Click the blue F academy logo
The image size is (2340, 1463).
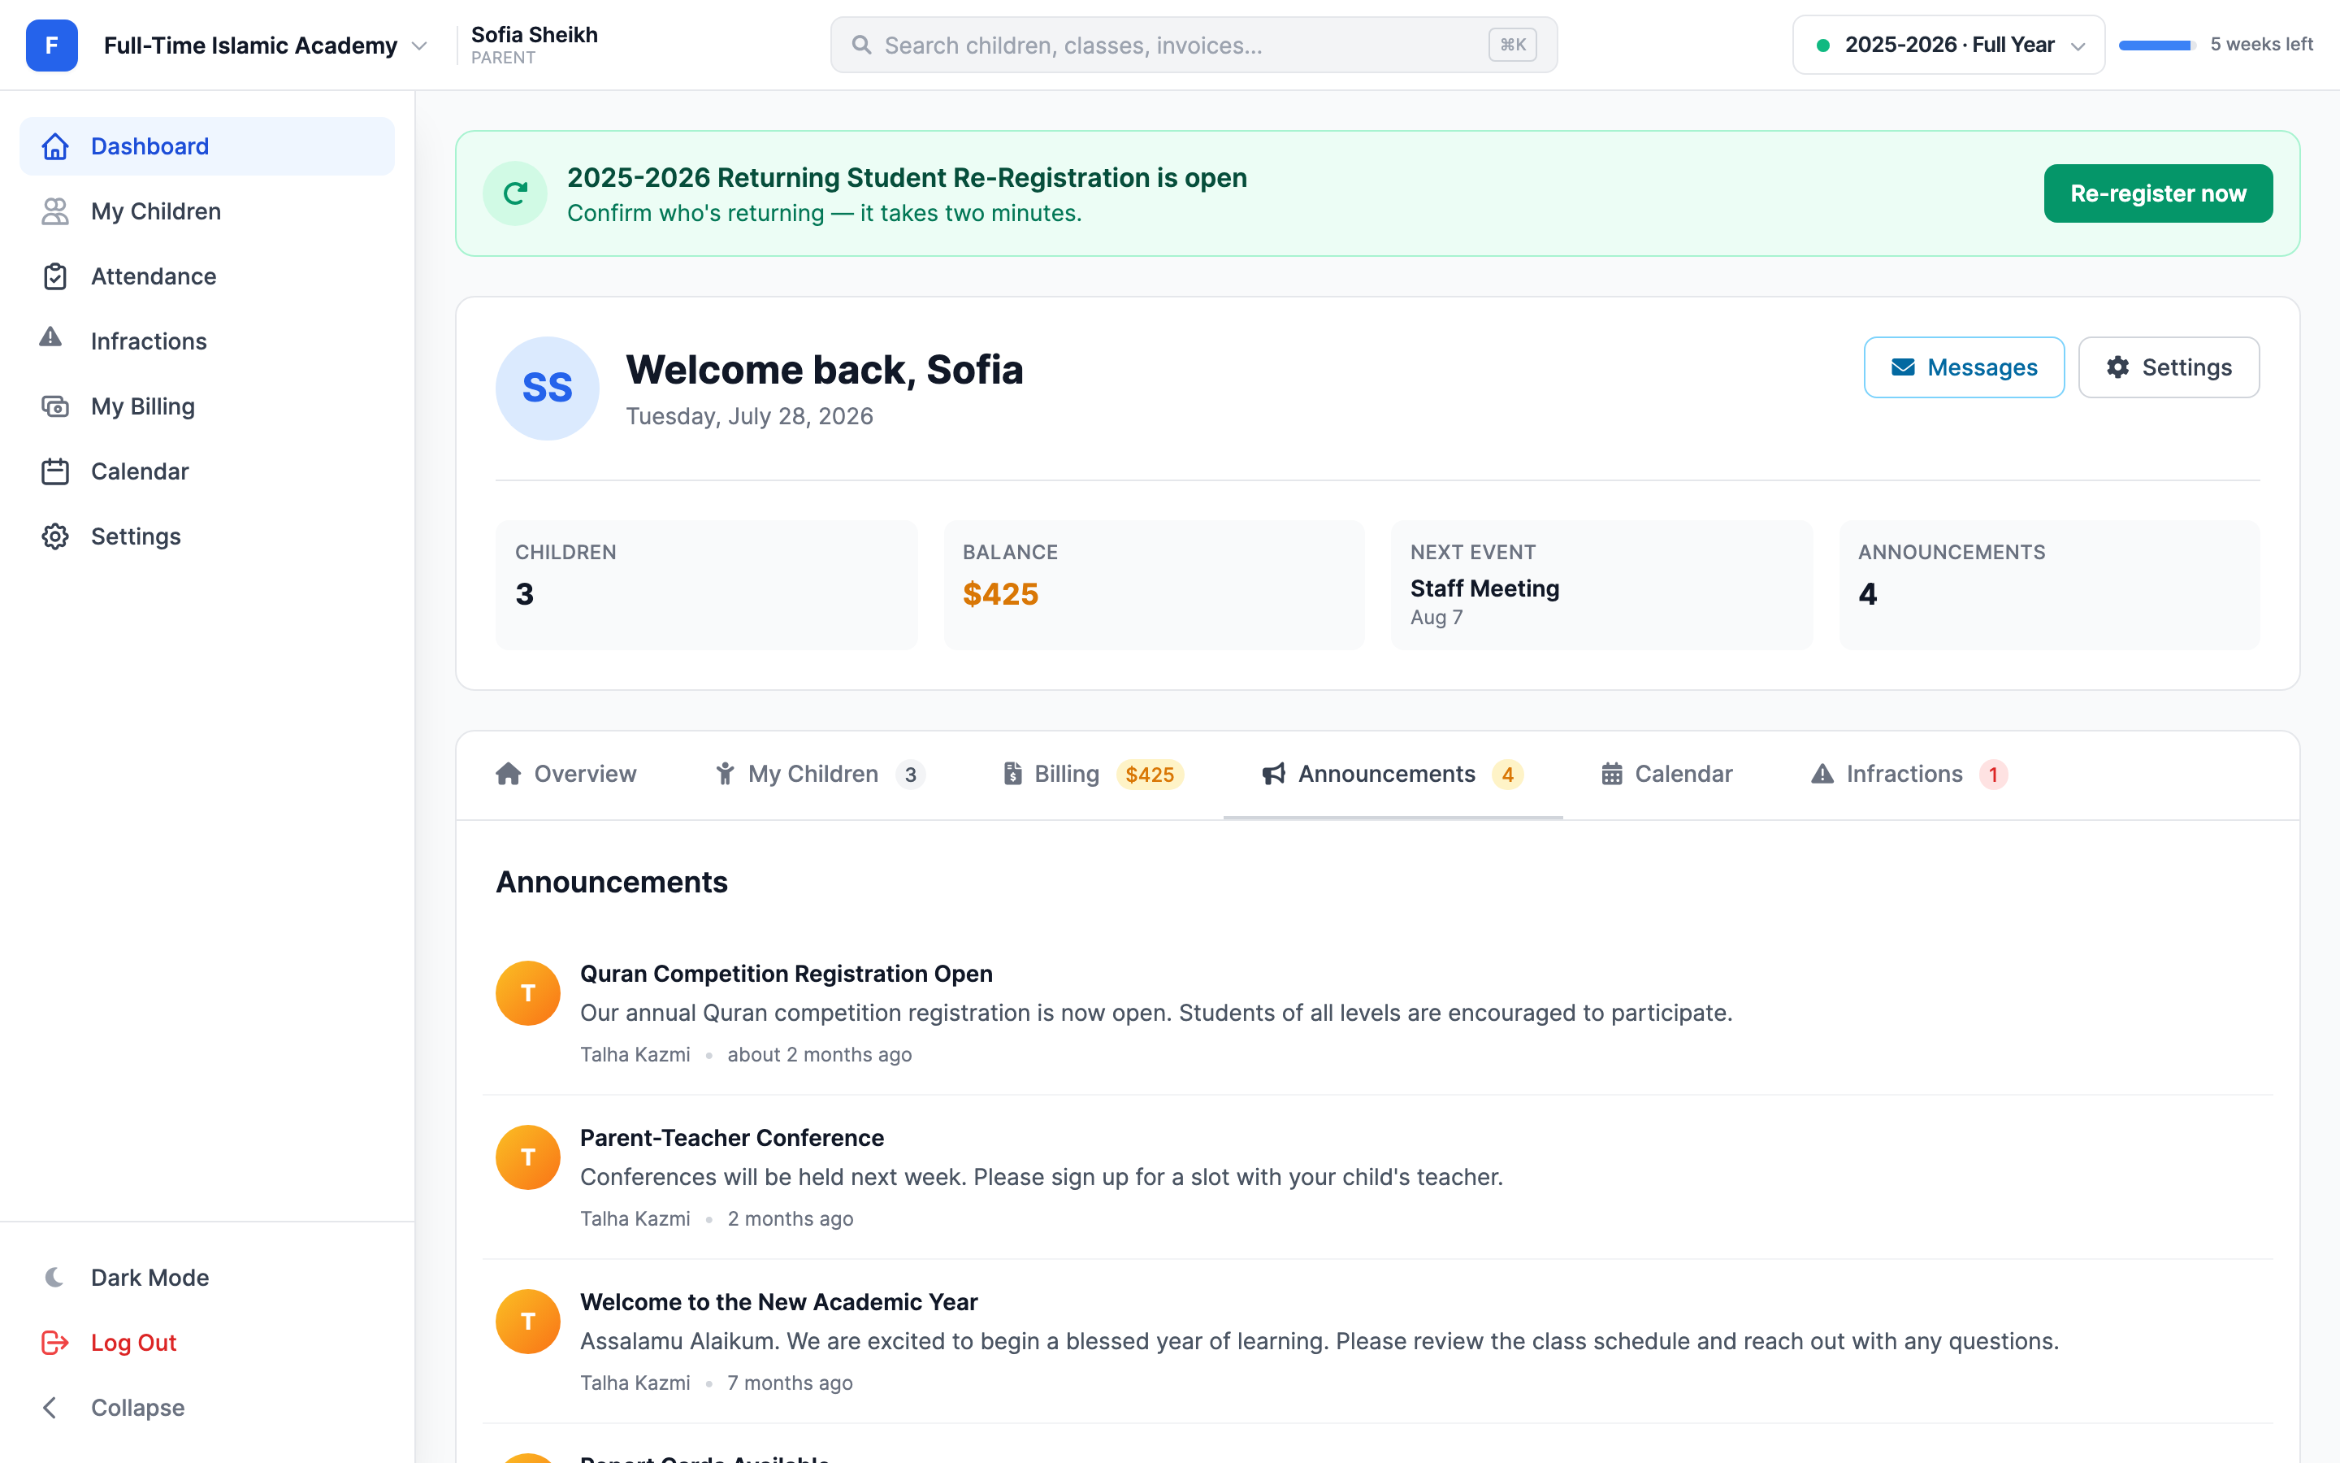click(51, 46)
